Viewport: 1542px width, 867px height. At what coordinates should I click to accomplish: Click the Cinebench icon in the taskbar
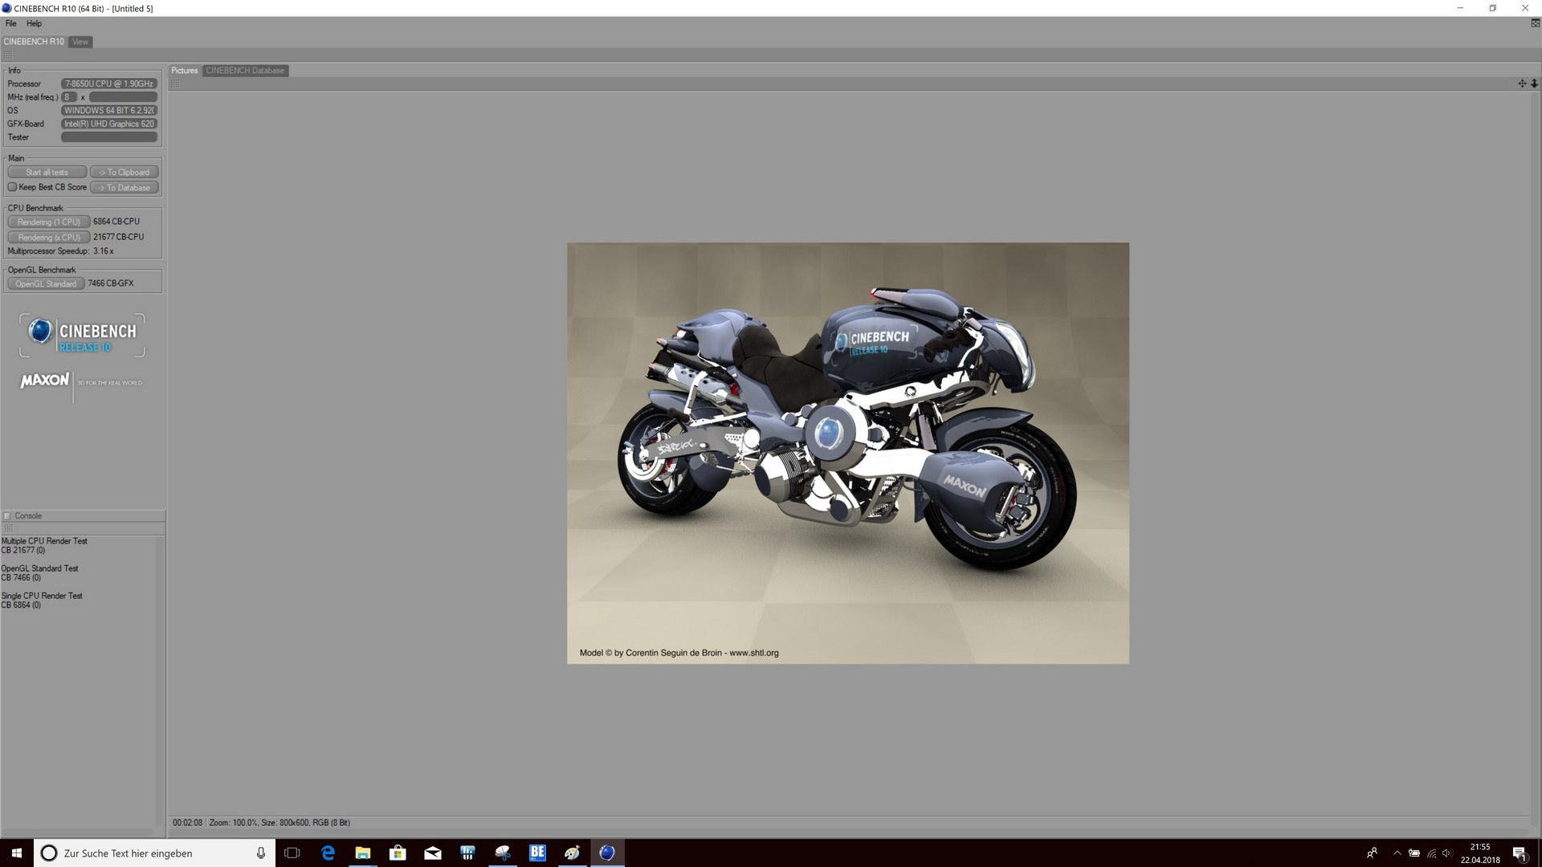click(x=606, y=853)
